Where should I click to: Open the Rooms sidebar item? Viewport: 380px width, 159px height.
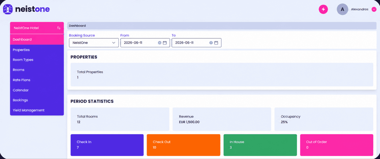37,70
